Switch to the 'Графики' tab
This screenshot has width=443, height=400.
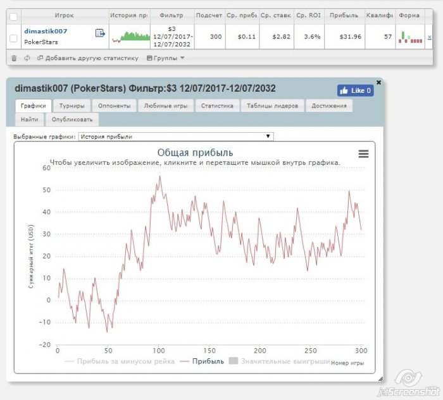pos(33,106)
